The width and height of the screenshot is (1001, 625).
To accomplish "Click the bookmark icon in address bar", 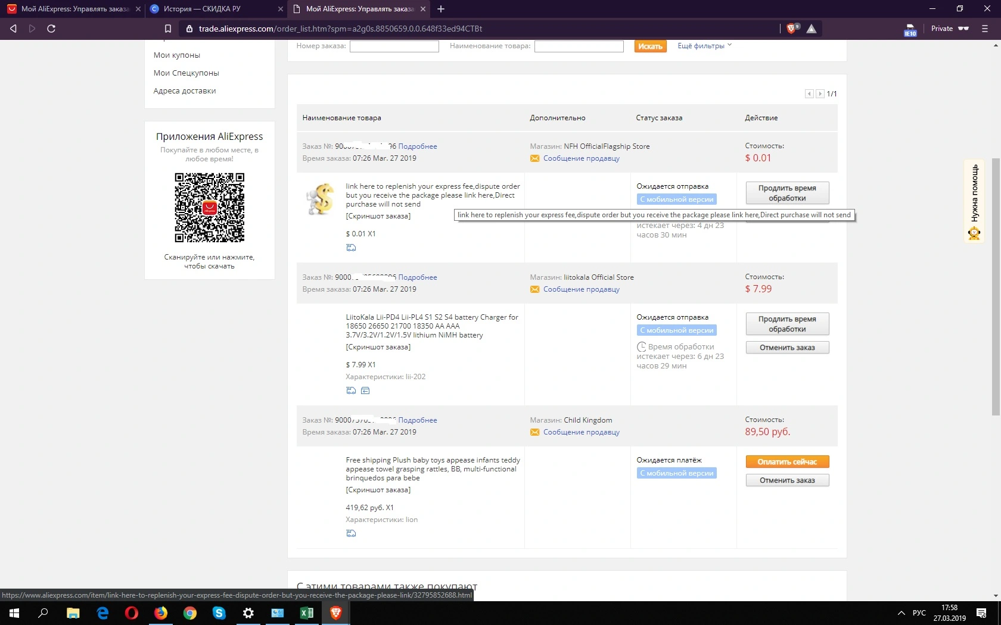I will [168, 29].
